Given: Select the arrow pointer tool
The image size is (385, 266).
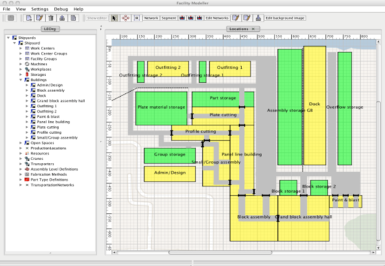Looking at the screenshot, I should coord(114,18).
